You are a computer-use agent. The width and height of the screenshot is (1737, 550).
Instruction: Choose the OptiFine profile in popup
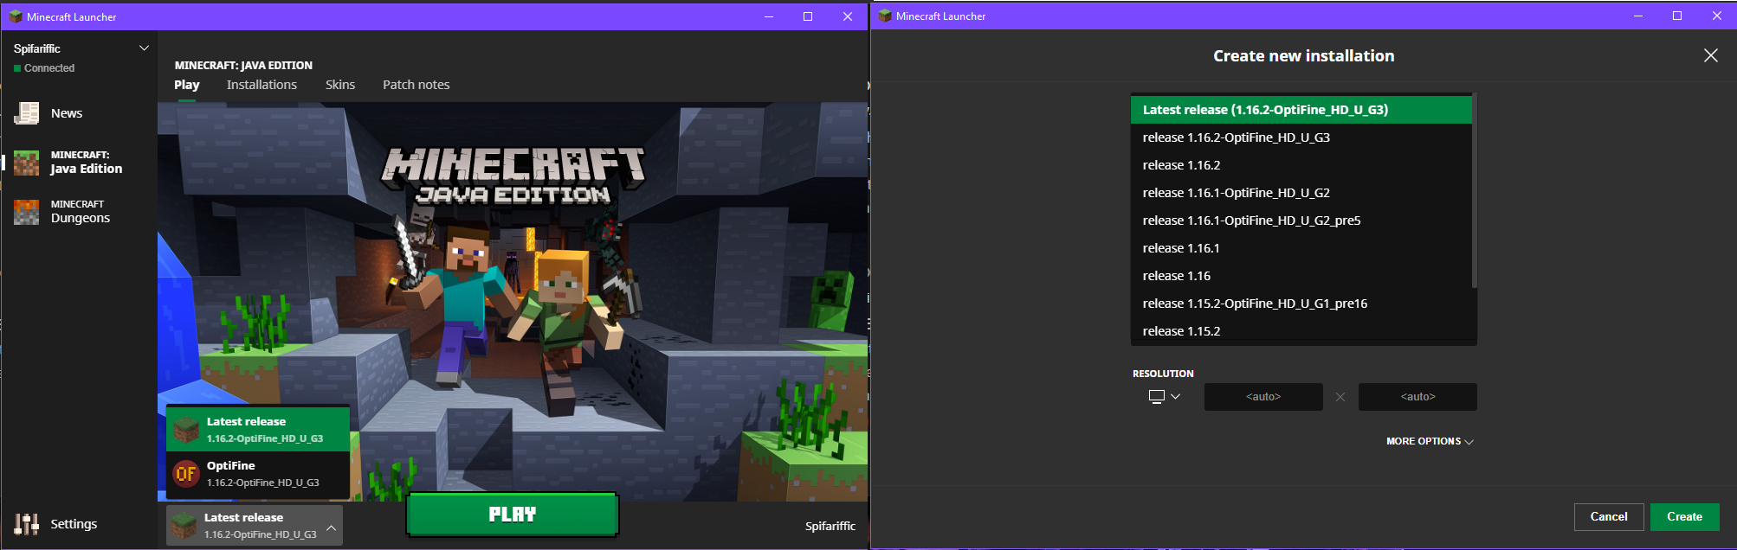tap(258, 474)
